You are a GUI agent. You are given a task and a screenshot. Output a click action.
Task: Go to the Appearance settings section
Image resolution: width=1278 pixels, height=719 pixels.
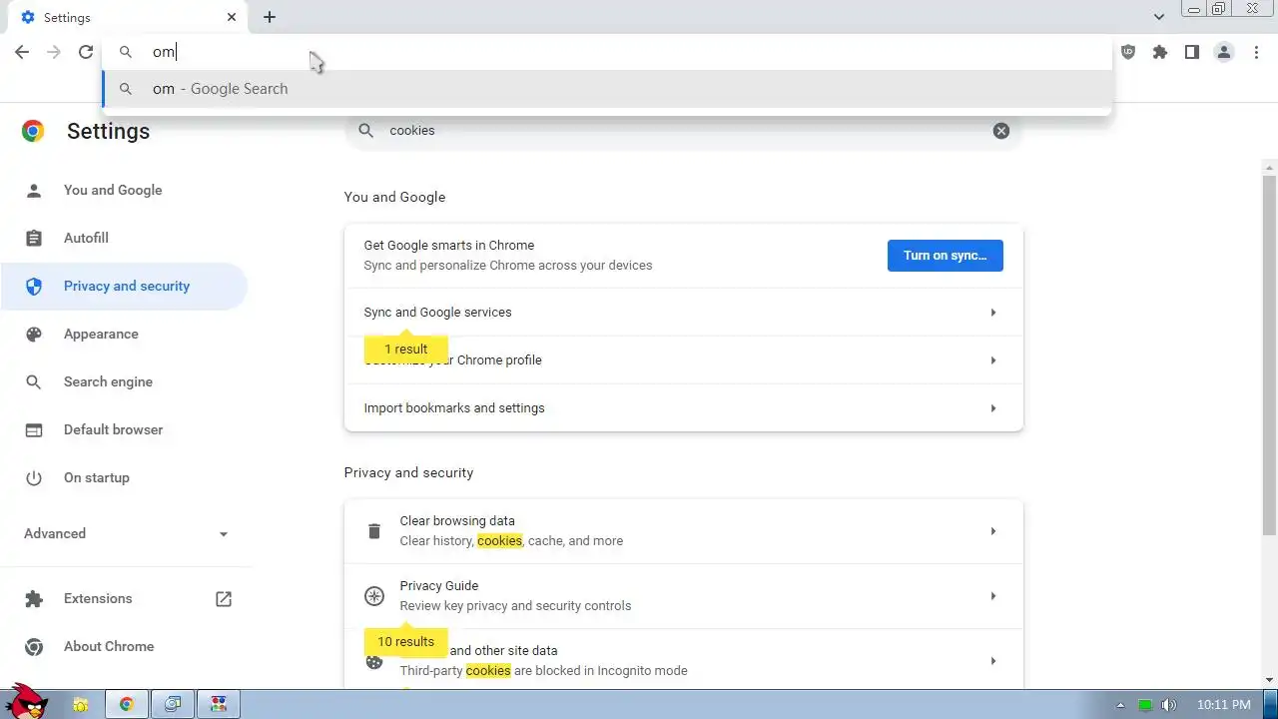[x=101, y=334]
